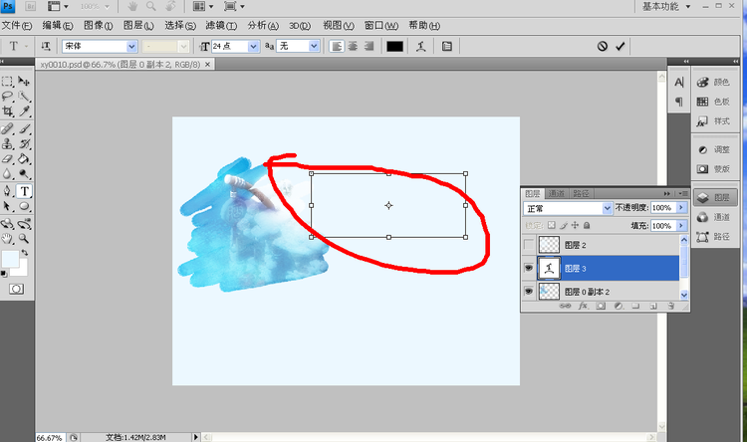Hide layer 图层 3 via eye icon
Image resolution: width=747 pixels, height=442 pixels.
pos(528,268)
